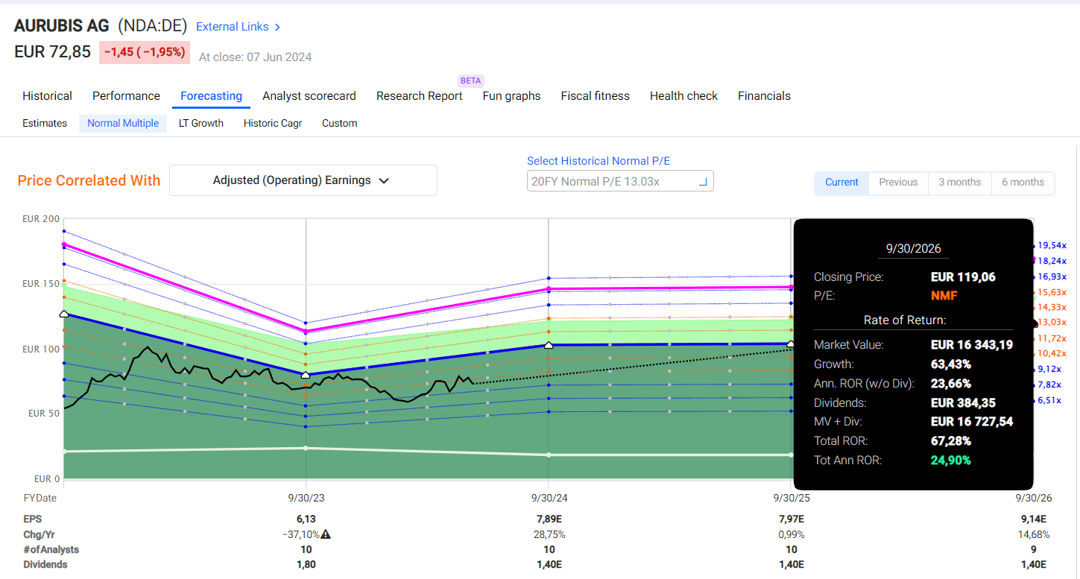Screen dimensions: 1080x579
Task: Click the corner icon in Normal P/E box
Action: [702, 182]
